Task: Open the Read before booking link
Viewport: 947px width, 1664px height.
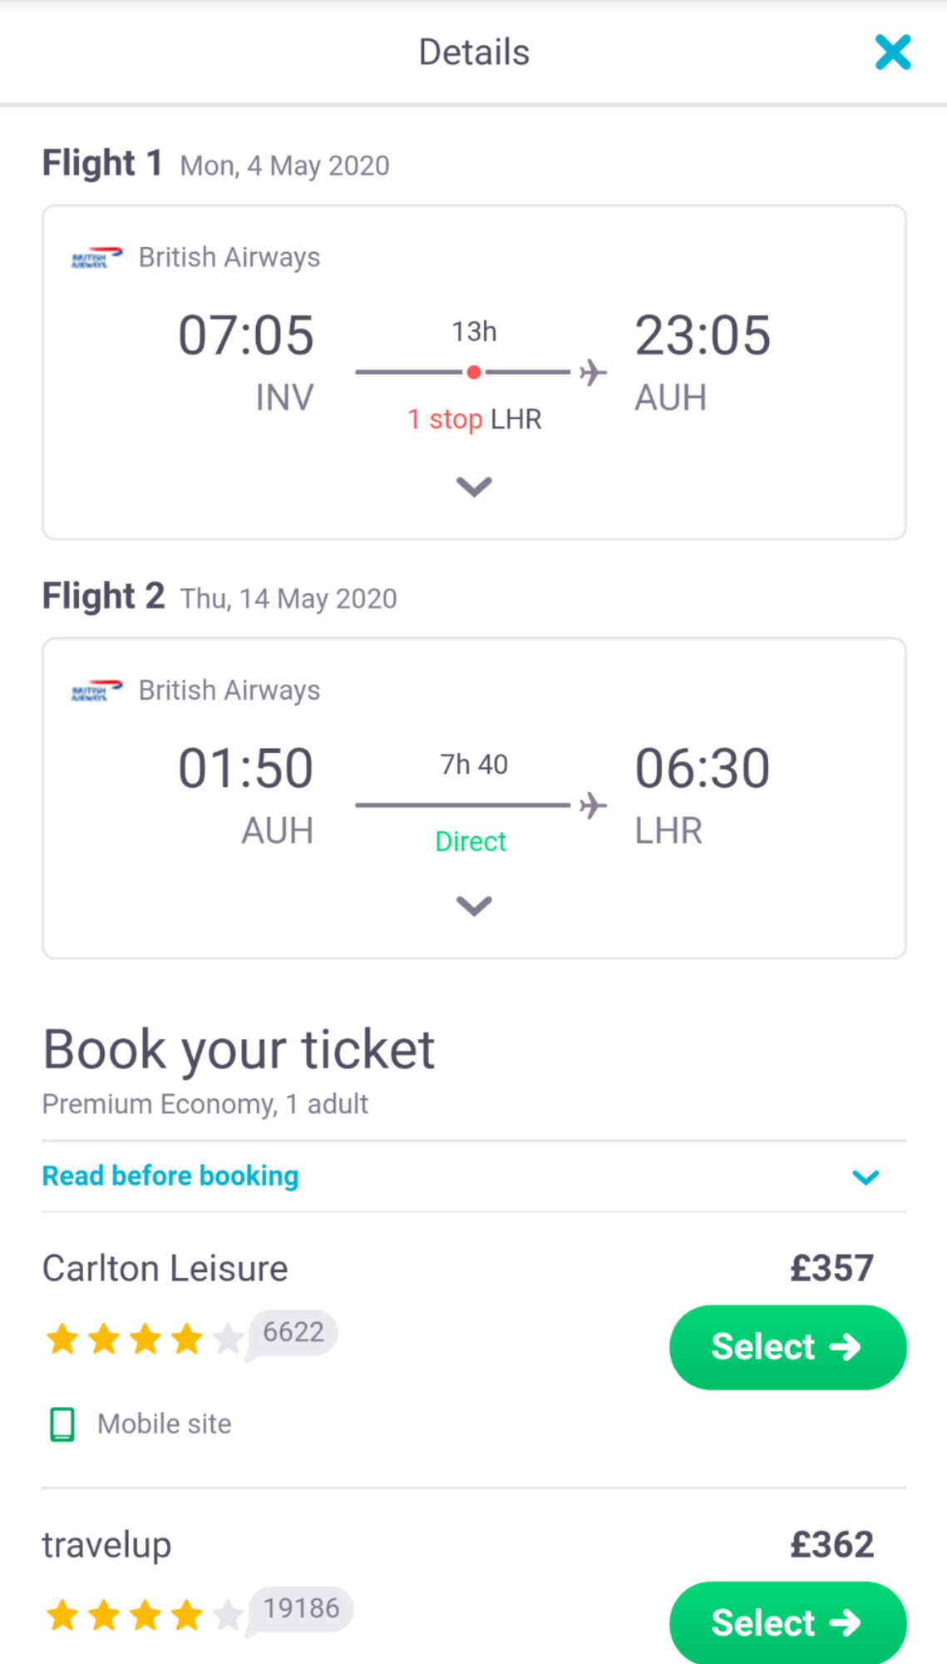Action: tap(170, 1176)
